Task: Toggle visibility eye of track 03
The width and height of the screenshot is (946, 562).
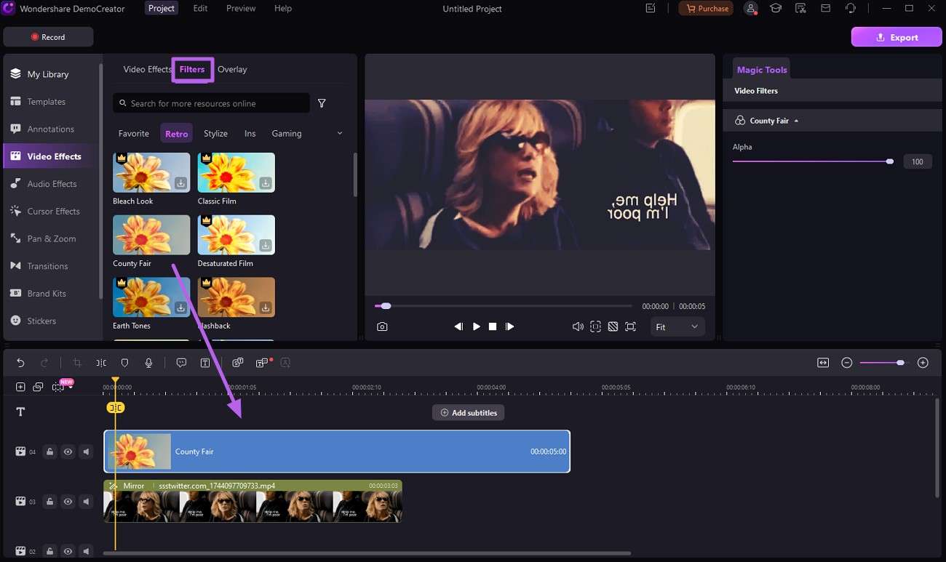Action: coord(68,502)
